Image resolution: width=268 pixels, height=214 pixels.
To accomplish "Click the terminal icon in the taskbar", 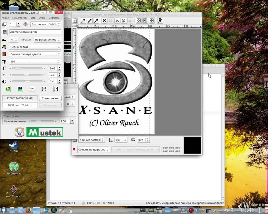I will (143, 210).
